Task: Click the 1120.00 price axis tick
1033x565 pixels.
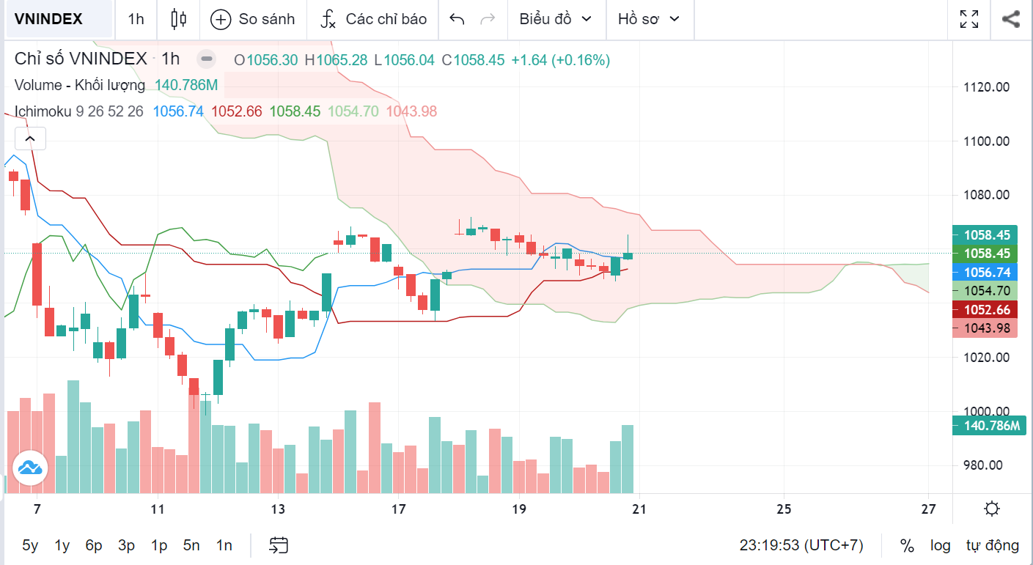Action: [987, 86]
